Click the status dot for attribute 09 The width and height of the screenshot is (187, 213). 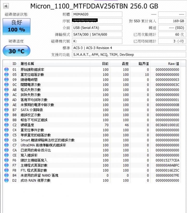tap(6, 79)
